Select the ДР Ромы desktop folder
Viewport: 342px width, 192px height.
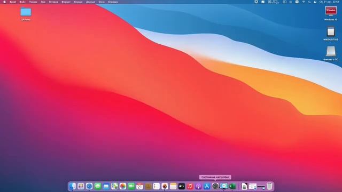tap(26, 14)
